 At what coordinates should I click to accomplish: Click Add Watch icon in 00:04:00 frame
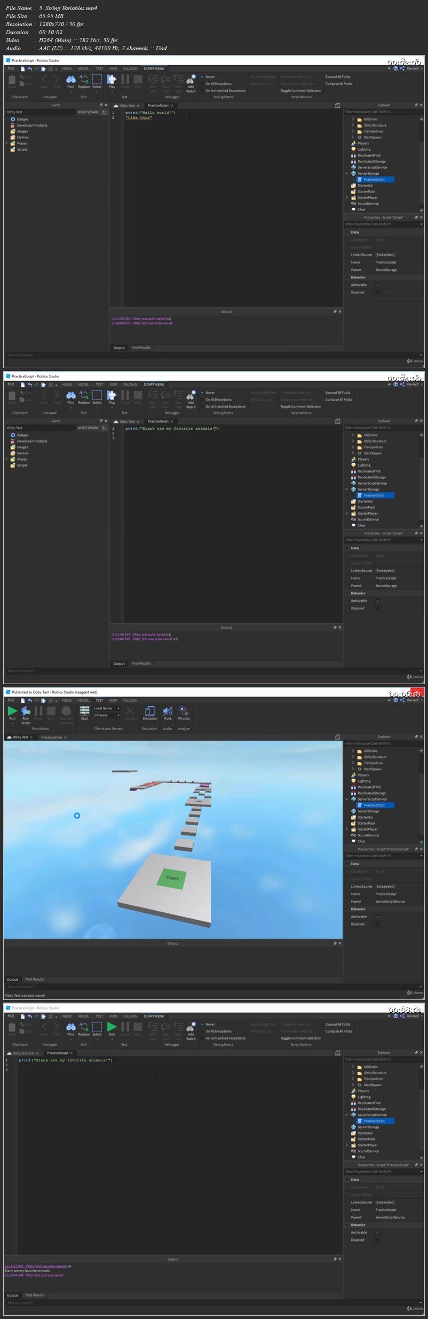tap(191, 395)
